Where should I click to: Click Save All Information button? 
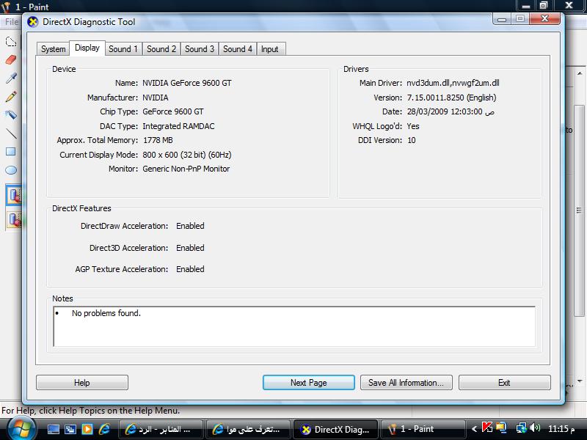point(406,383)
